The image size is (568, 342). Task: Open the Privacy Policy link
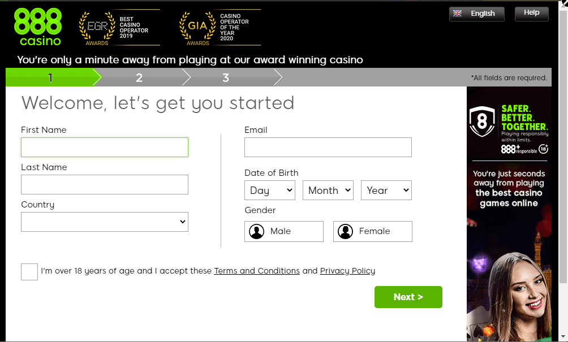pyautogui.click(x=348, y=271)
